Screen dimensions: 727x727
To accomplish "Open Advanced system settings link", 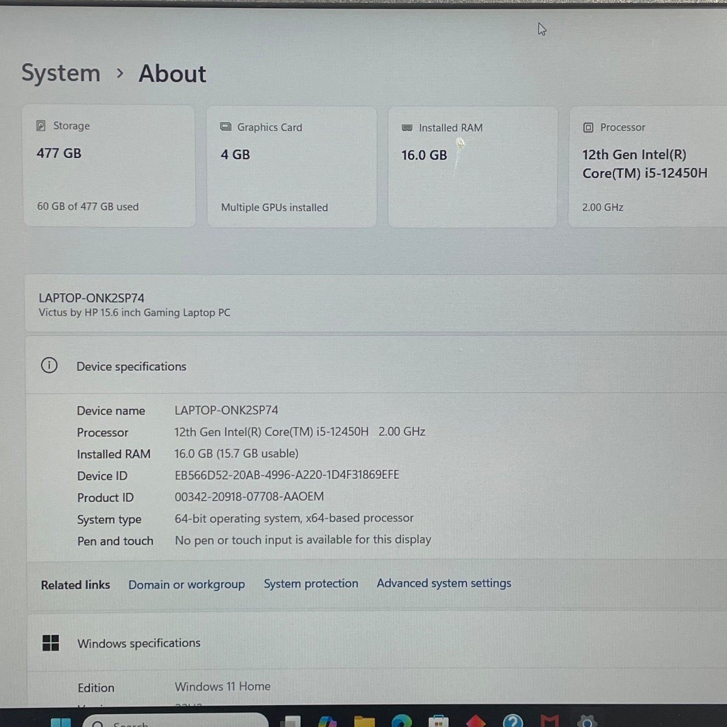I will coord(444,583).
